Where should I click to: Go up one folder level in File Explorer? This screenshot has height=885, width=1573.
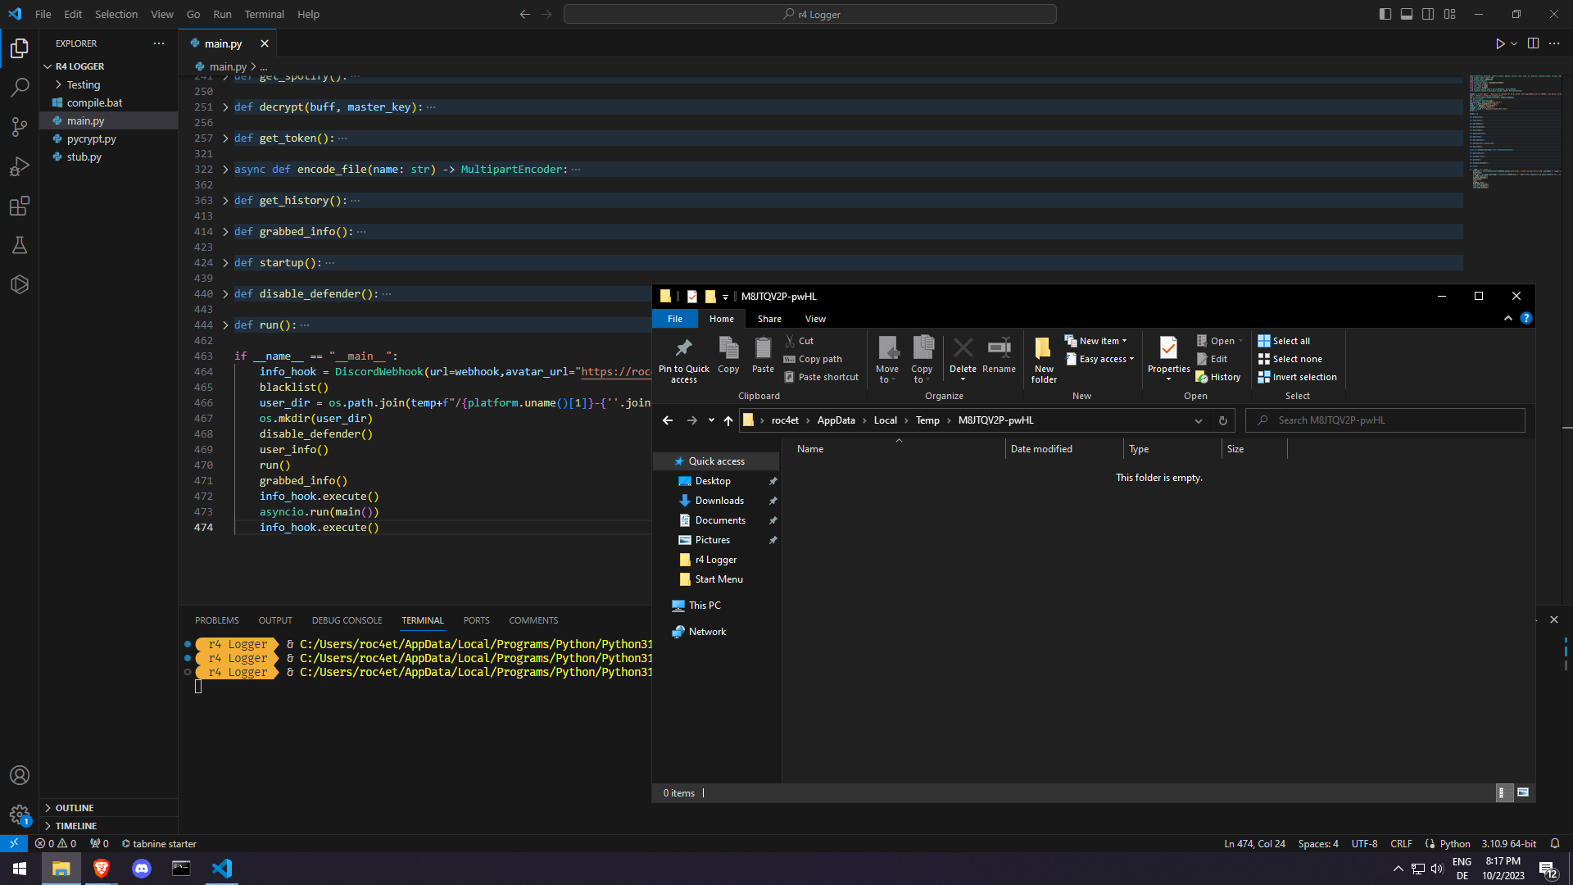click(x=728, y=420)
